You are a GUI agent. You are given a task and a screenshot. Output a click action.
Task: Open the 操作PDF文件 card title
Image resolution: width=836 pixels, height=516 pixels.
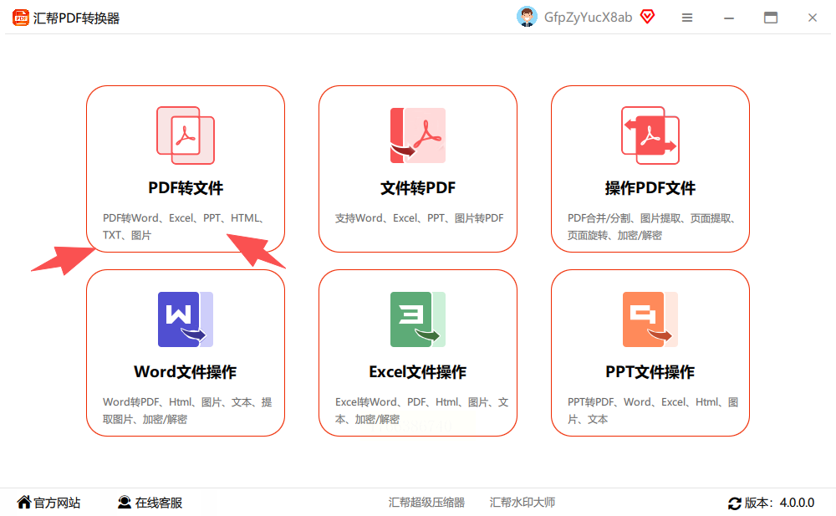tap(650, 188)
